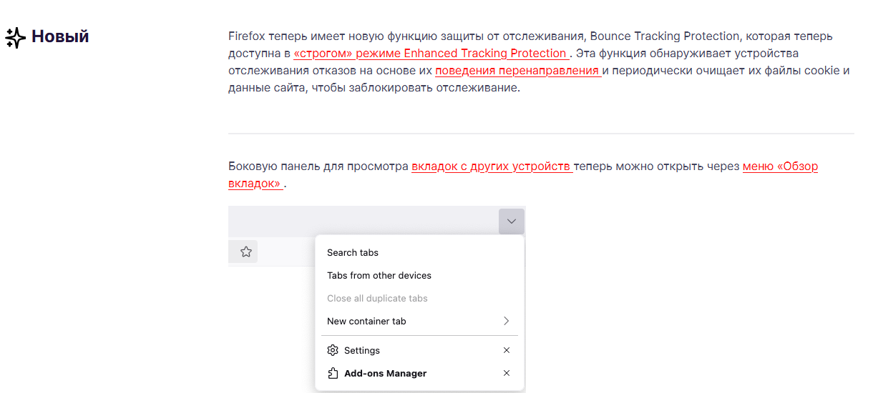Click the Add-ons puzzle piece icon
The height and width of the screenshot is (393, 873).
332,373
